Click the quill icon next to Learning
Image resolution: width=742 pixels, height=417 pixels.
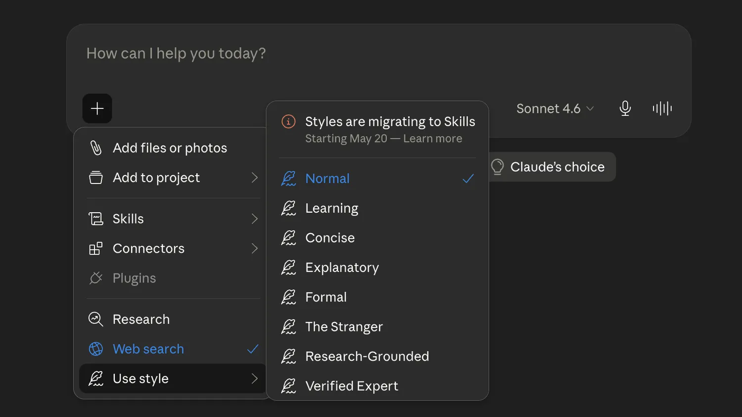[x=288, y=208]
